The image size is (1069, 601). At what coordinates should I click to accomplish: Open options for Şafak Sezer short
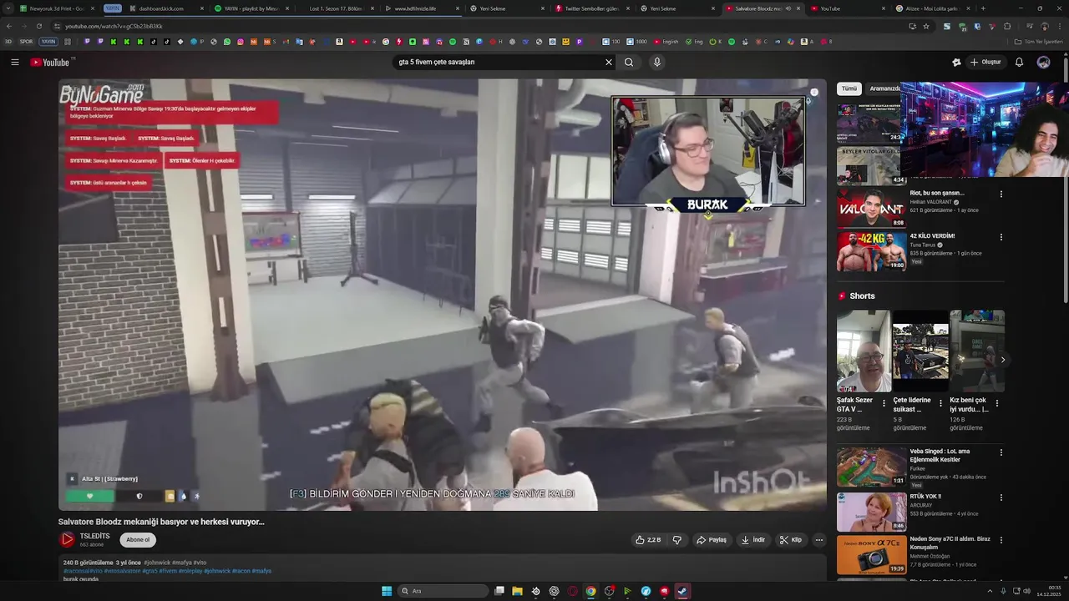pos(884,403)
